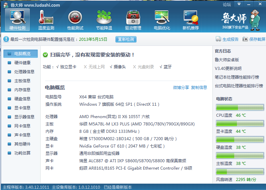Open 笔记本处理器性能排行榜 news entry
Viewport: 266px width, 190px height.
[x=237, y=77]
